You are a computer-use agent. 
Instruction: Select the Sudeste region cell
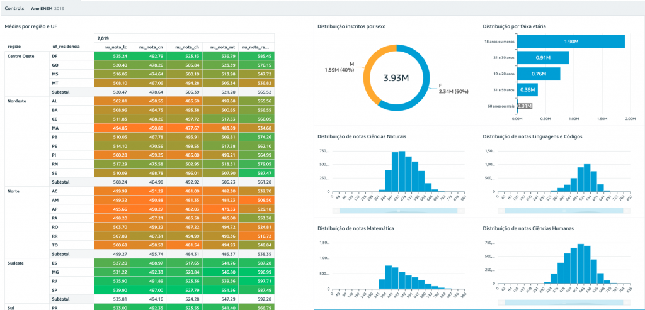point(16,262)
